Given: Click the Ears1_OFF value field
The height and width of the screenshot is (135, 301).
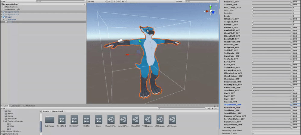Looking at the screenshot, I should pos(296,62).
